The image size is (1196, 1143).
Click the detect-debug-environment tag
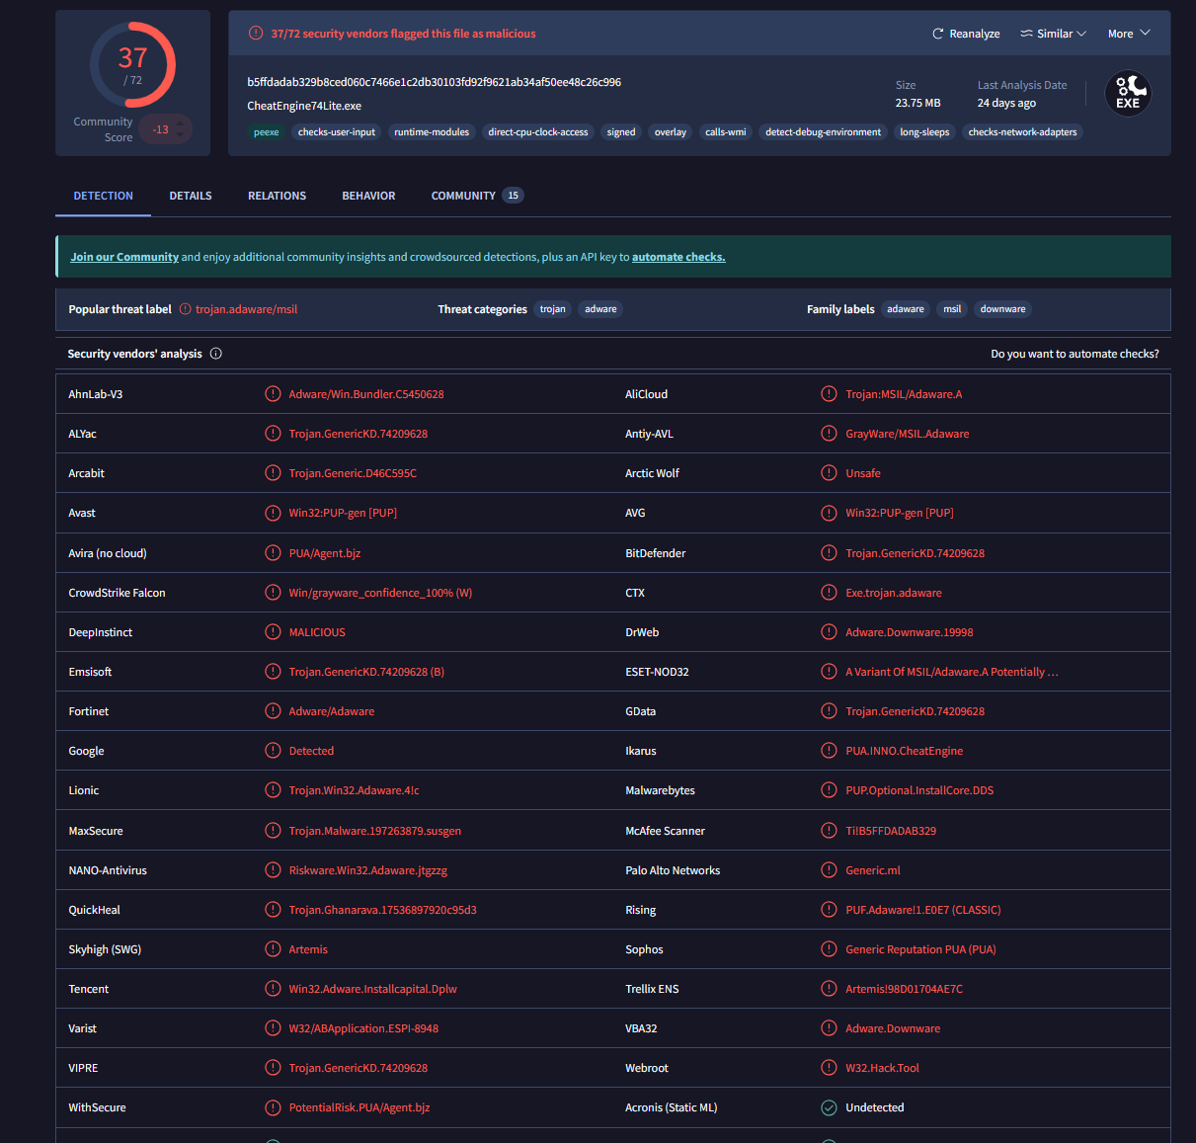[x=823, y=132]
